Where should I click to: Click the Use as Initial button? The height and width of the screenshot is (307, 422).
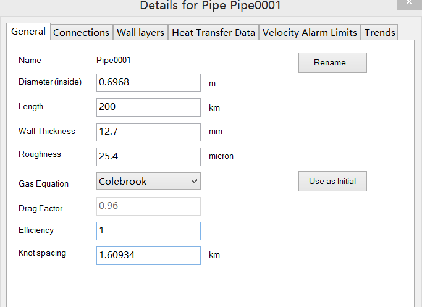[332, 181]
